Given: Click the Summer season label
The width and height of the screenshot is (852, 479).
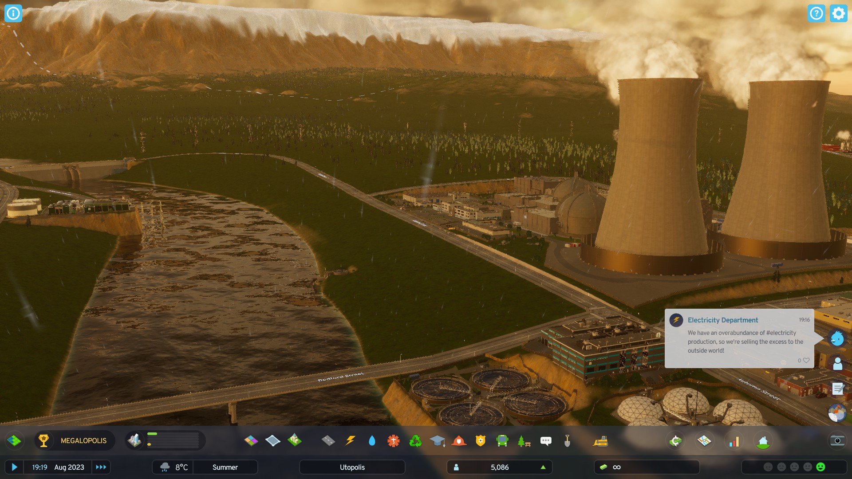Looking at the screenshot, I should pos(225,467).
